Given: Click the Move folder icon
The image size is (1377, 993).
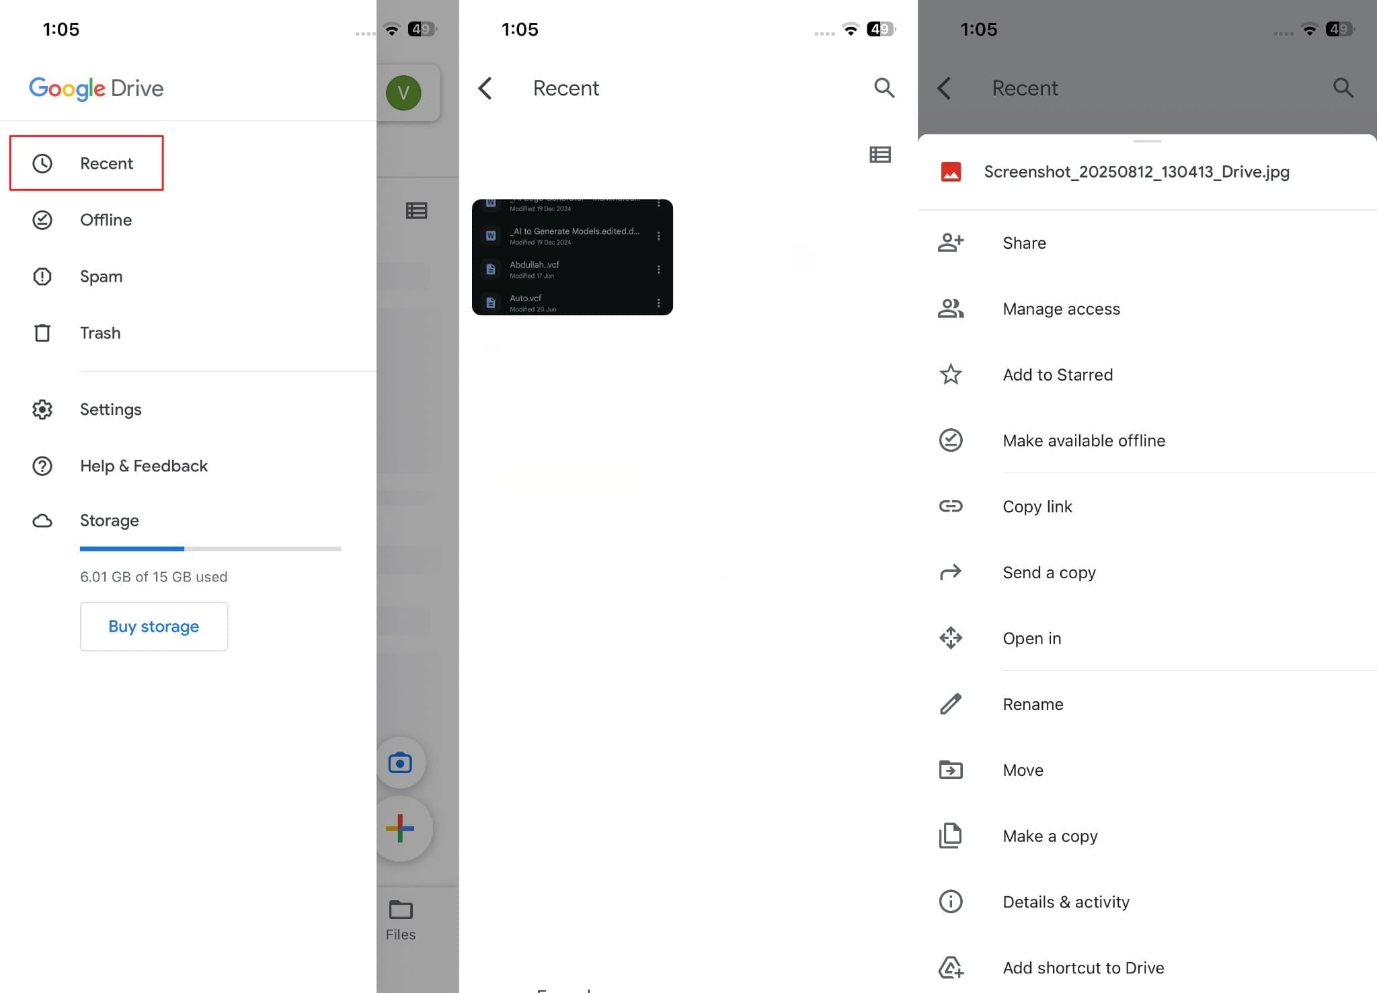Looking at the screenshot, I should tap(951, 770).
